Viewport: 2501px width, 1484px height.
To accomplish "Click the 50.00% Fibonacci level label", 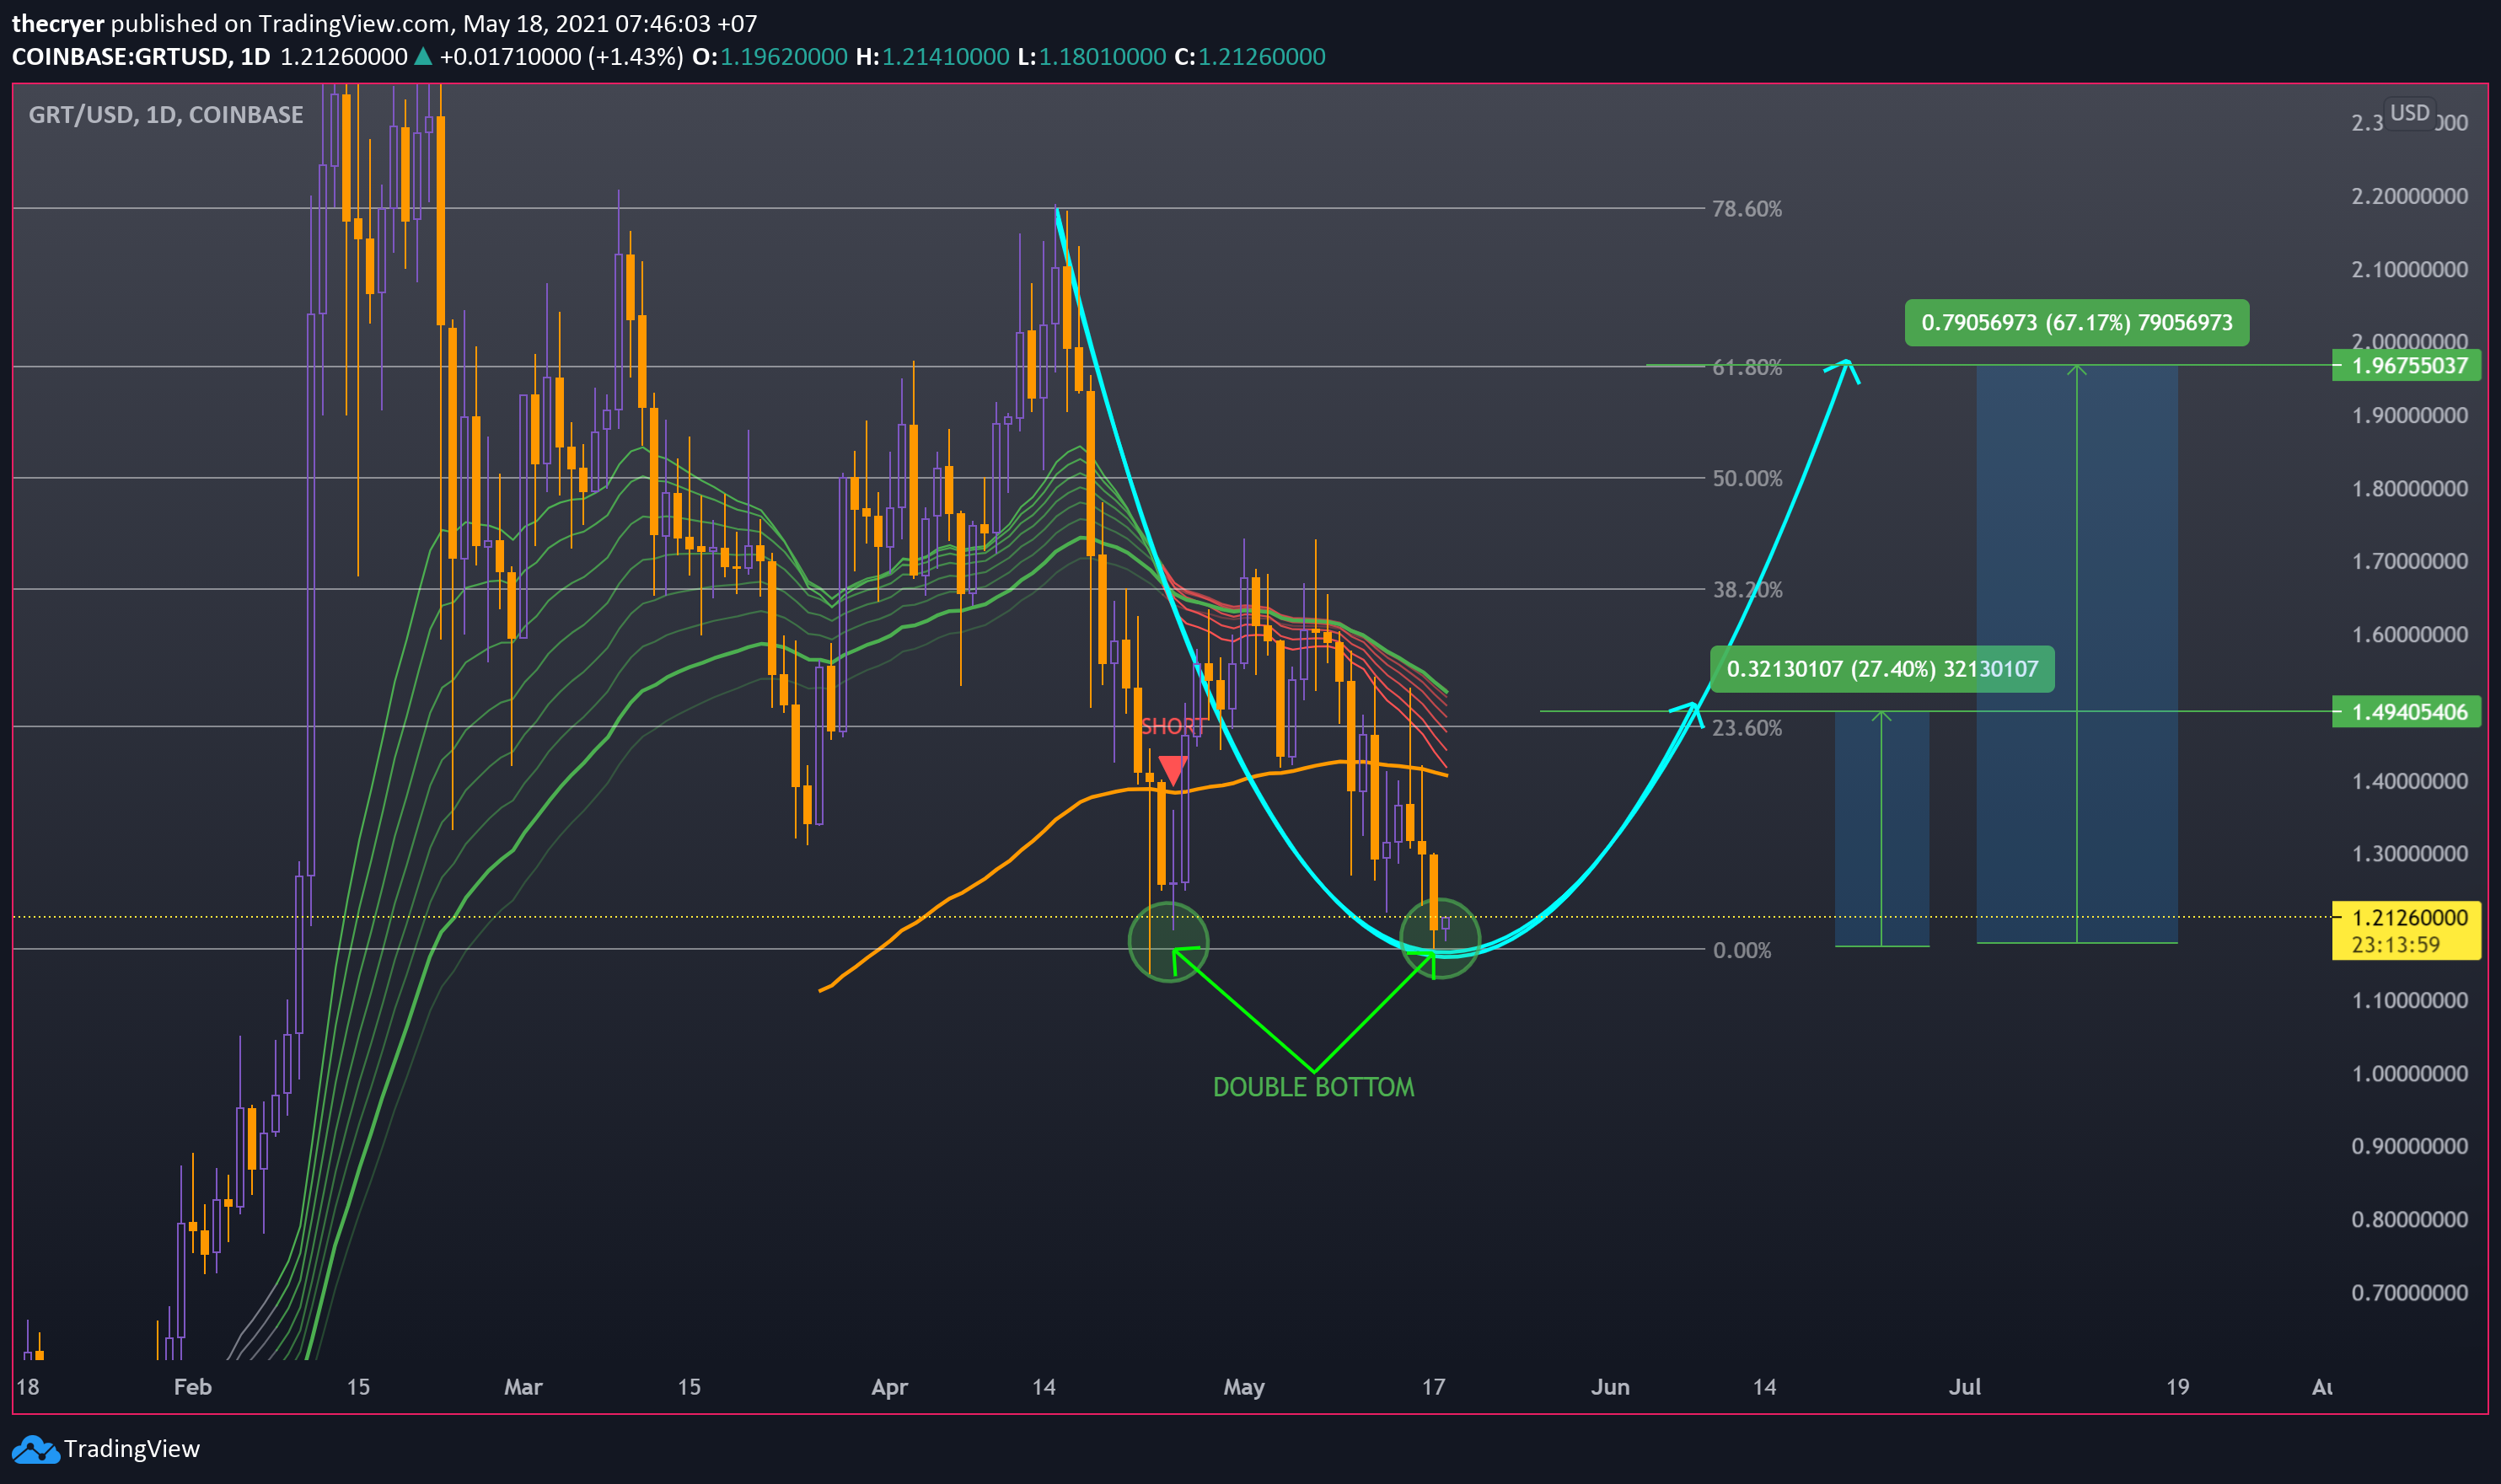I will tap(1747, 479).
